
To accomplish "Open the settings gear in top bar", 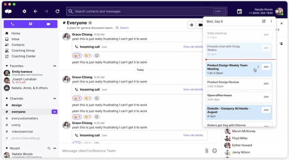I will [x=24, y=12].
